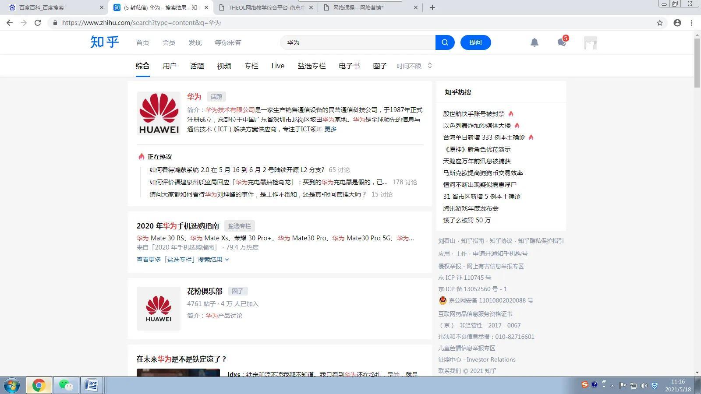The image size is (701, 394).
Task: Click the volume speaker tray icon
Action: [x=644, y=386]
